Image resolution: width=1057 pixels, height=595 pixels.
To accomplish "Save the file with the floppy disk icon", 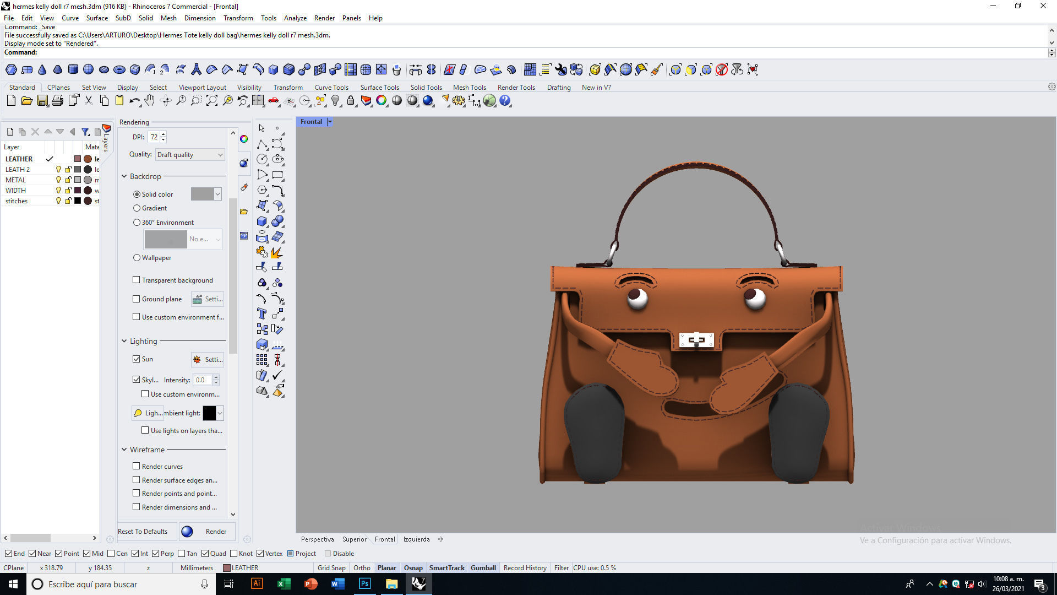I will pyautogui.click(x=42, y=101).
